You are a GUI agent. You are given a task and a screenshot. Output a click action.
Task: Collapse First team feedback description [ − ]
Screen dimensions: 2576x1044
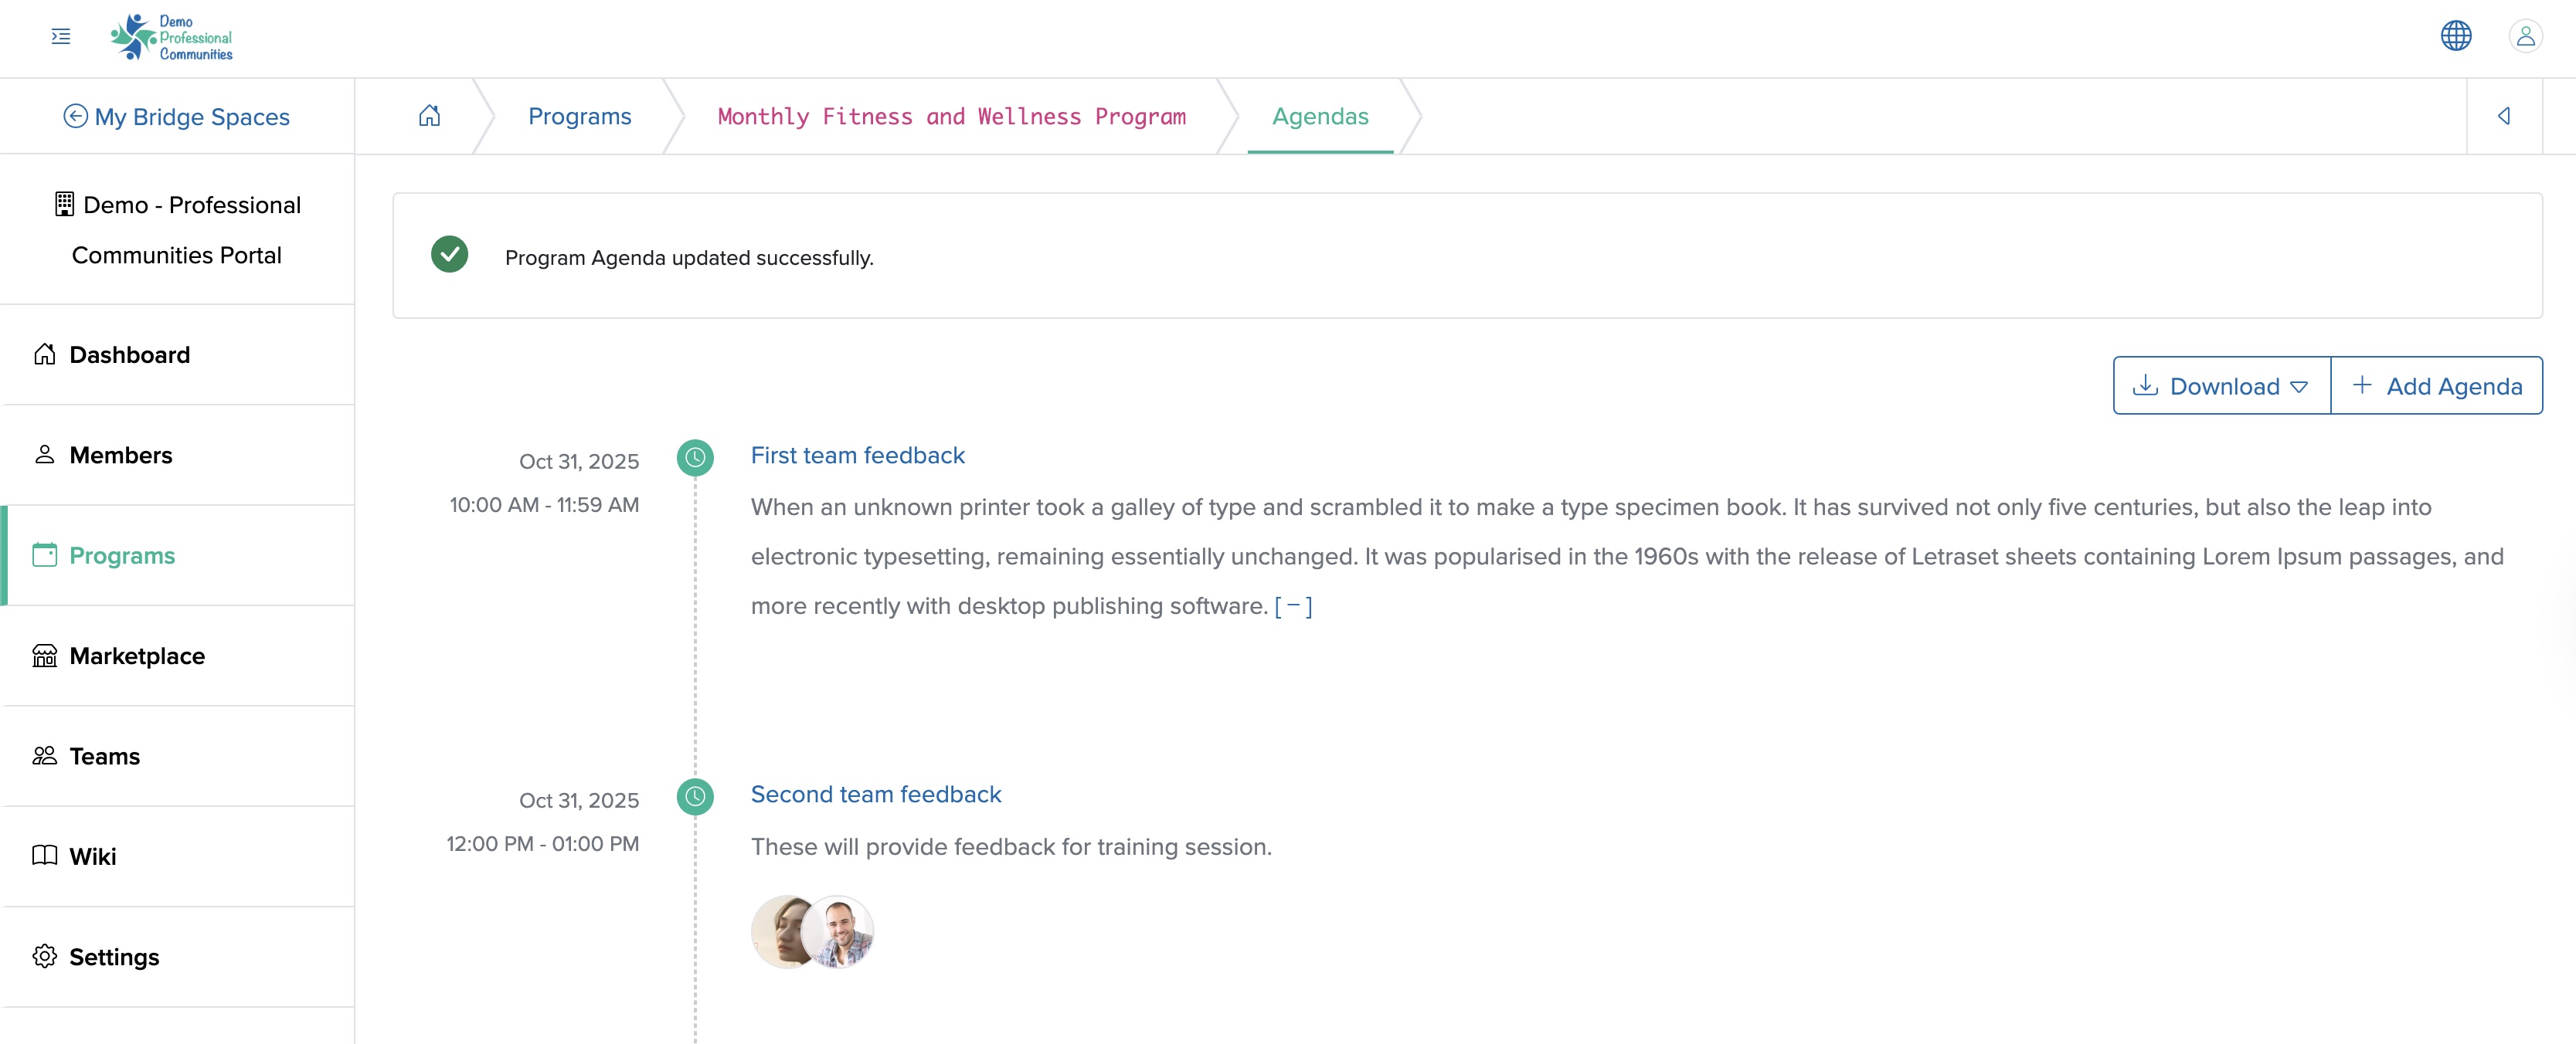click(x=1293, y=606)
